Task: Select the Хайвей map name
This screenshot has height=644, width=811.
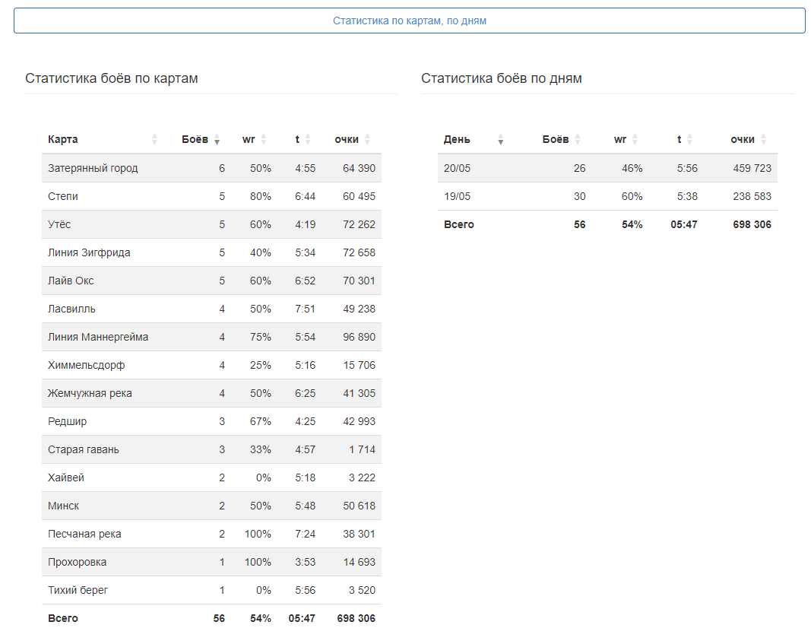Action: (65, 477)
